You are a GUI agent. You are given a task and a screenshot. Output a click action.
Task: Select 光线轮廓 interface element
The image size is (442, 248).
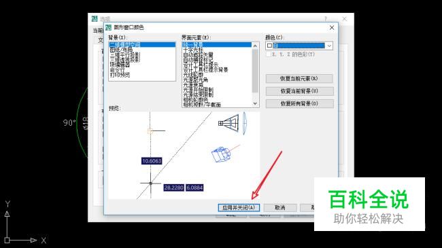pyautogui.click(x=193, y=75)
